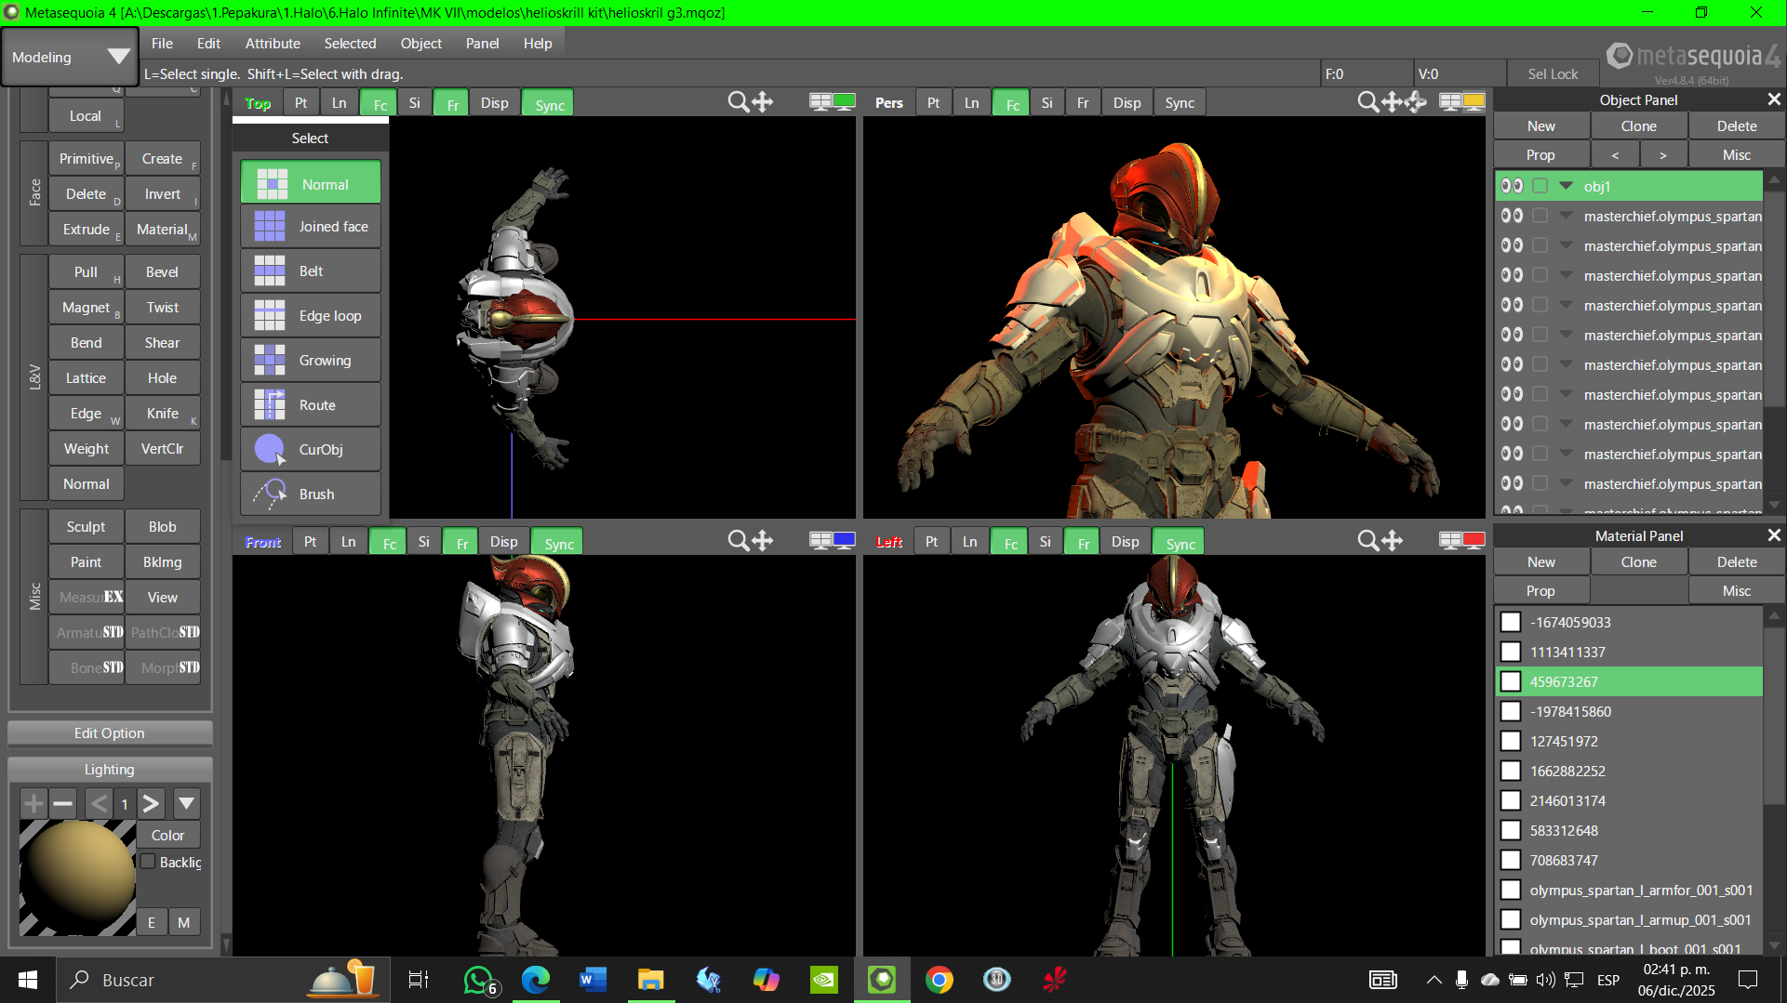Add a light with the plus icon
The height and width of the screenshot is (1003, 1787).
(x=33, y=803)
